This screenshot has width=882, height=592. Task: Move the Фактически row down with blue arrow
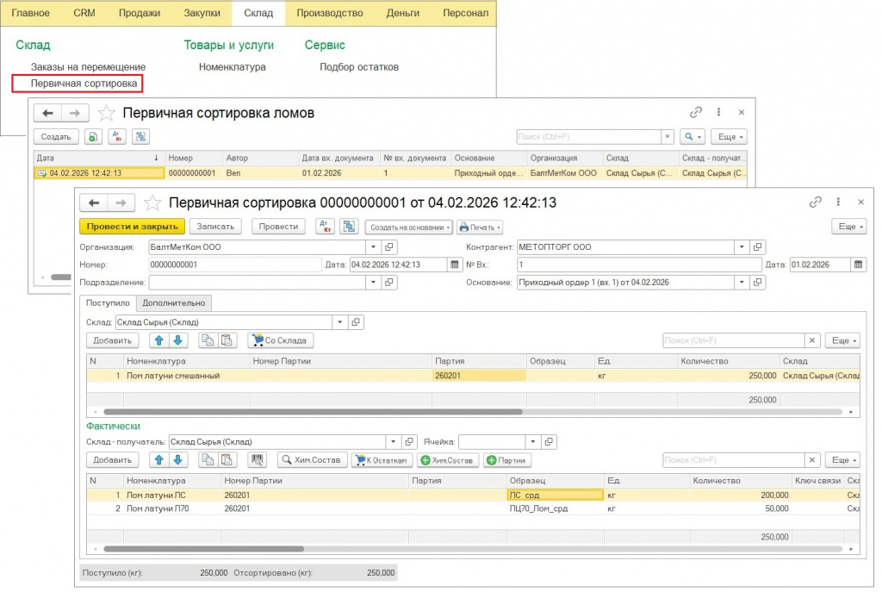177,460
